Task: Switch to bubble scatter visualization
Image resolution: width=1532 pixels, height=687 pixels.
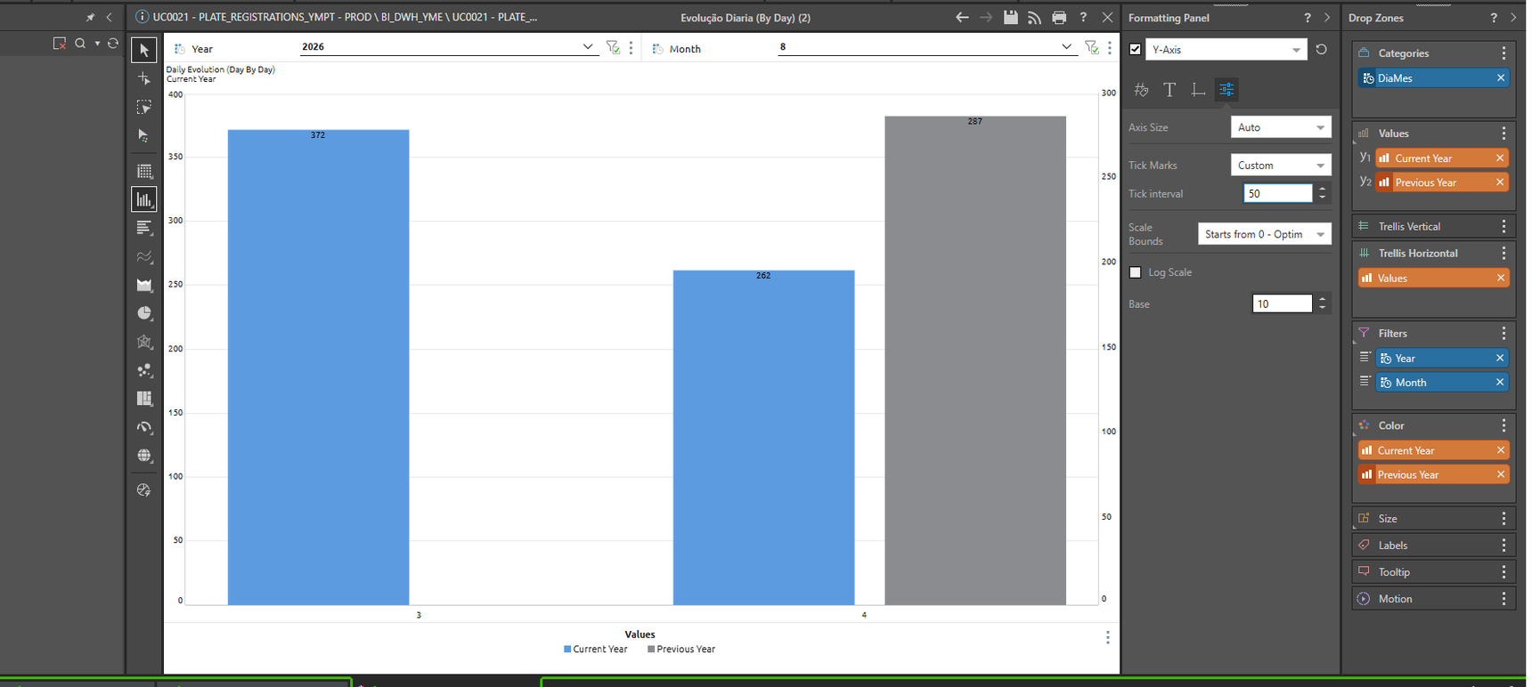Action: pyautogui.click(x=144, y=370)
